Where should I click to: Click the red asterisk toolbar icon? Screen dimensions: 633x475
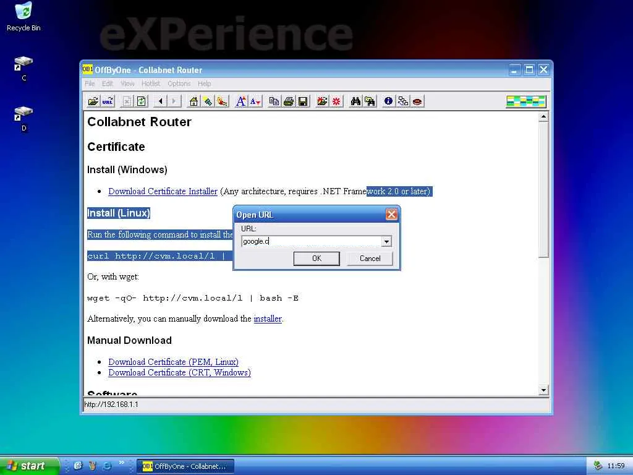336,101
